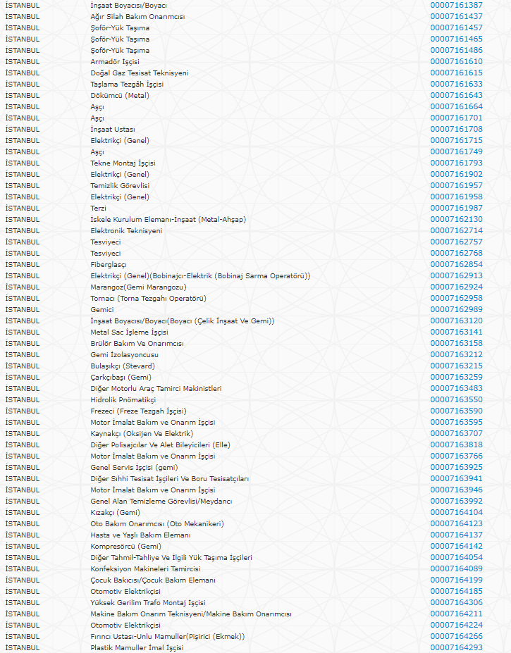Open the Bulaşıkçı (Stevard) link 00007163215
Viewport: 511px width, 653px height.
(456, 366)
